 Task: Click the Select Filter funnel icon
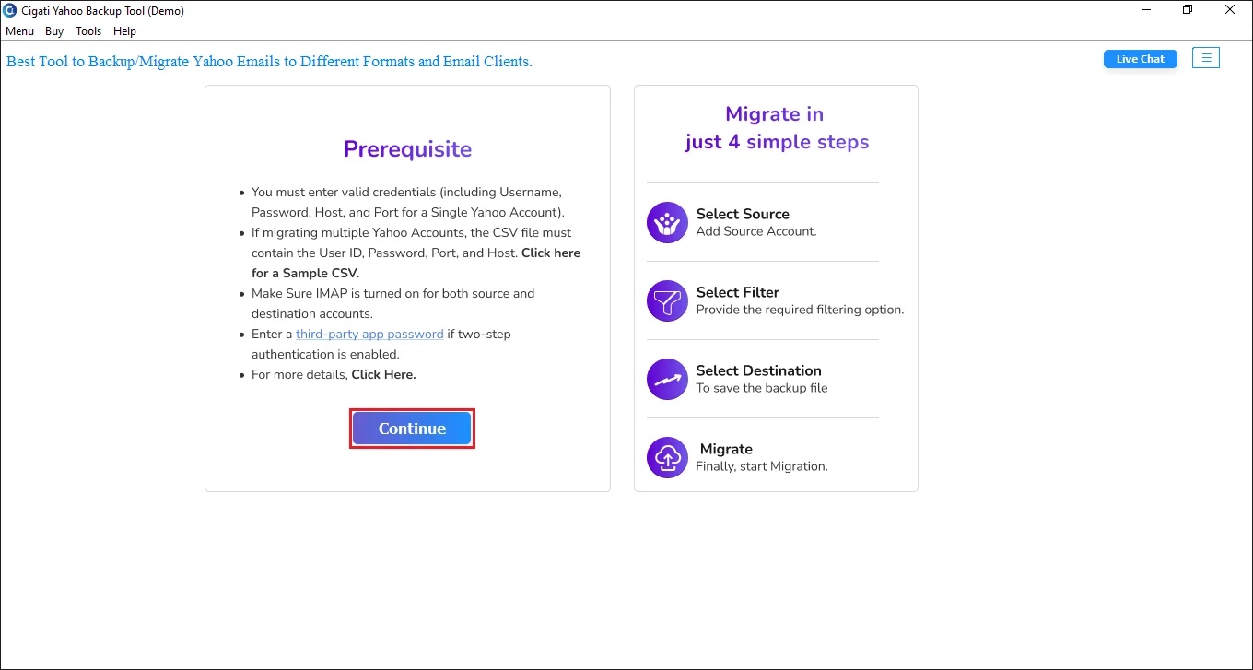click(667, 300)
